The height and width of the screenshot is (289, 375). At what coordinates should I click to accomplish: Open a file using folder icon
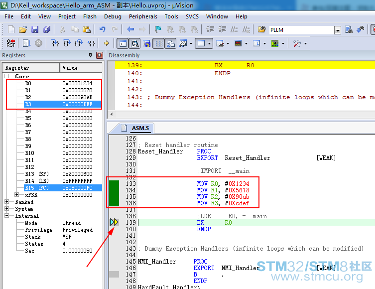(23, 30)
